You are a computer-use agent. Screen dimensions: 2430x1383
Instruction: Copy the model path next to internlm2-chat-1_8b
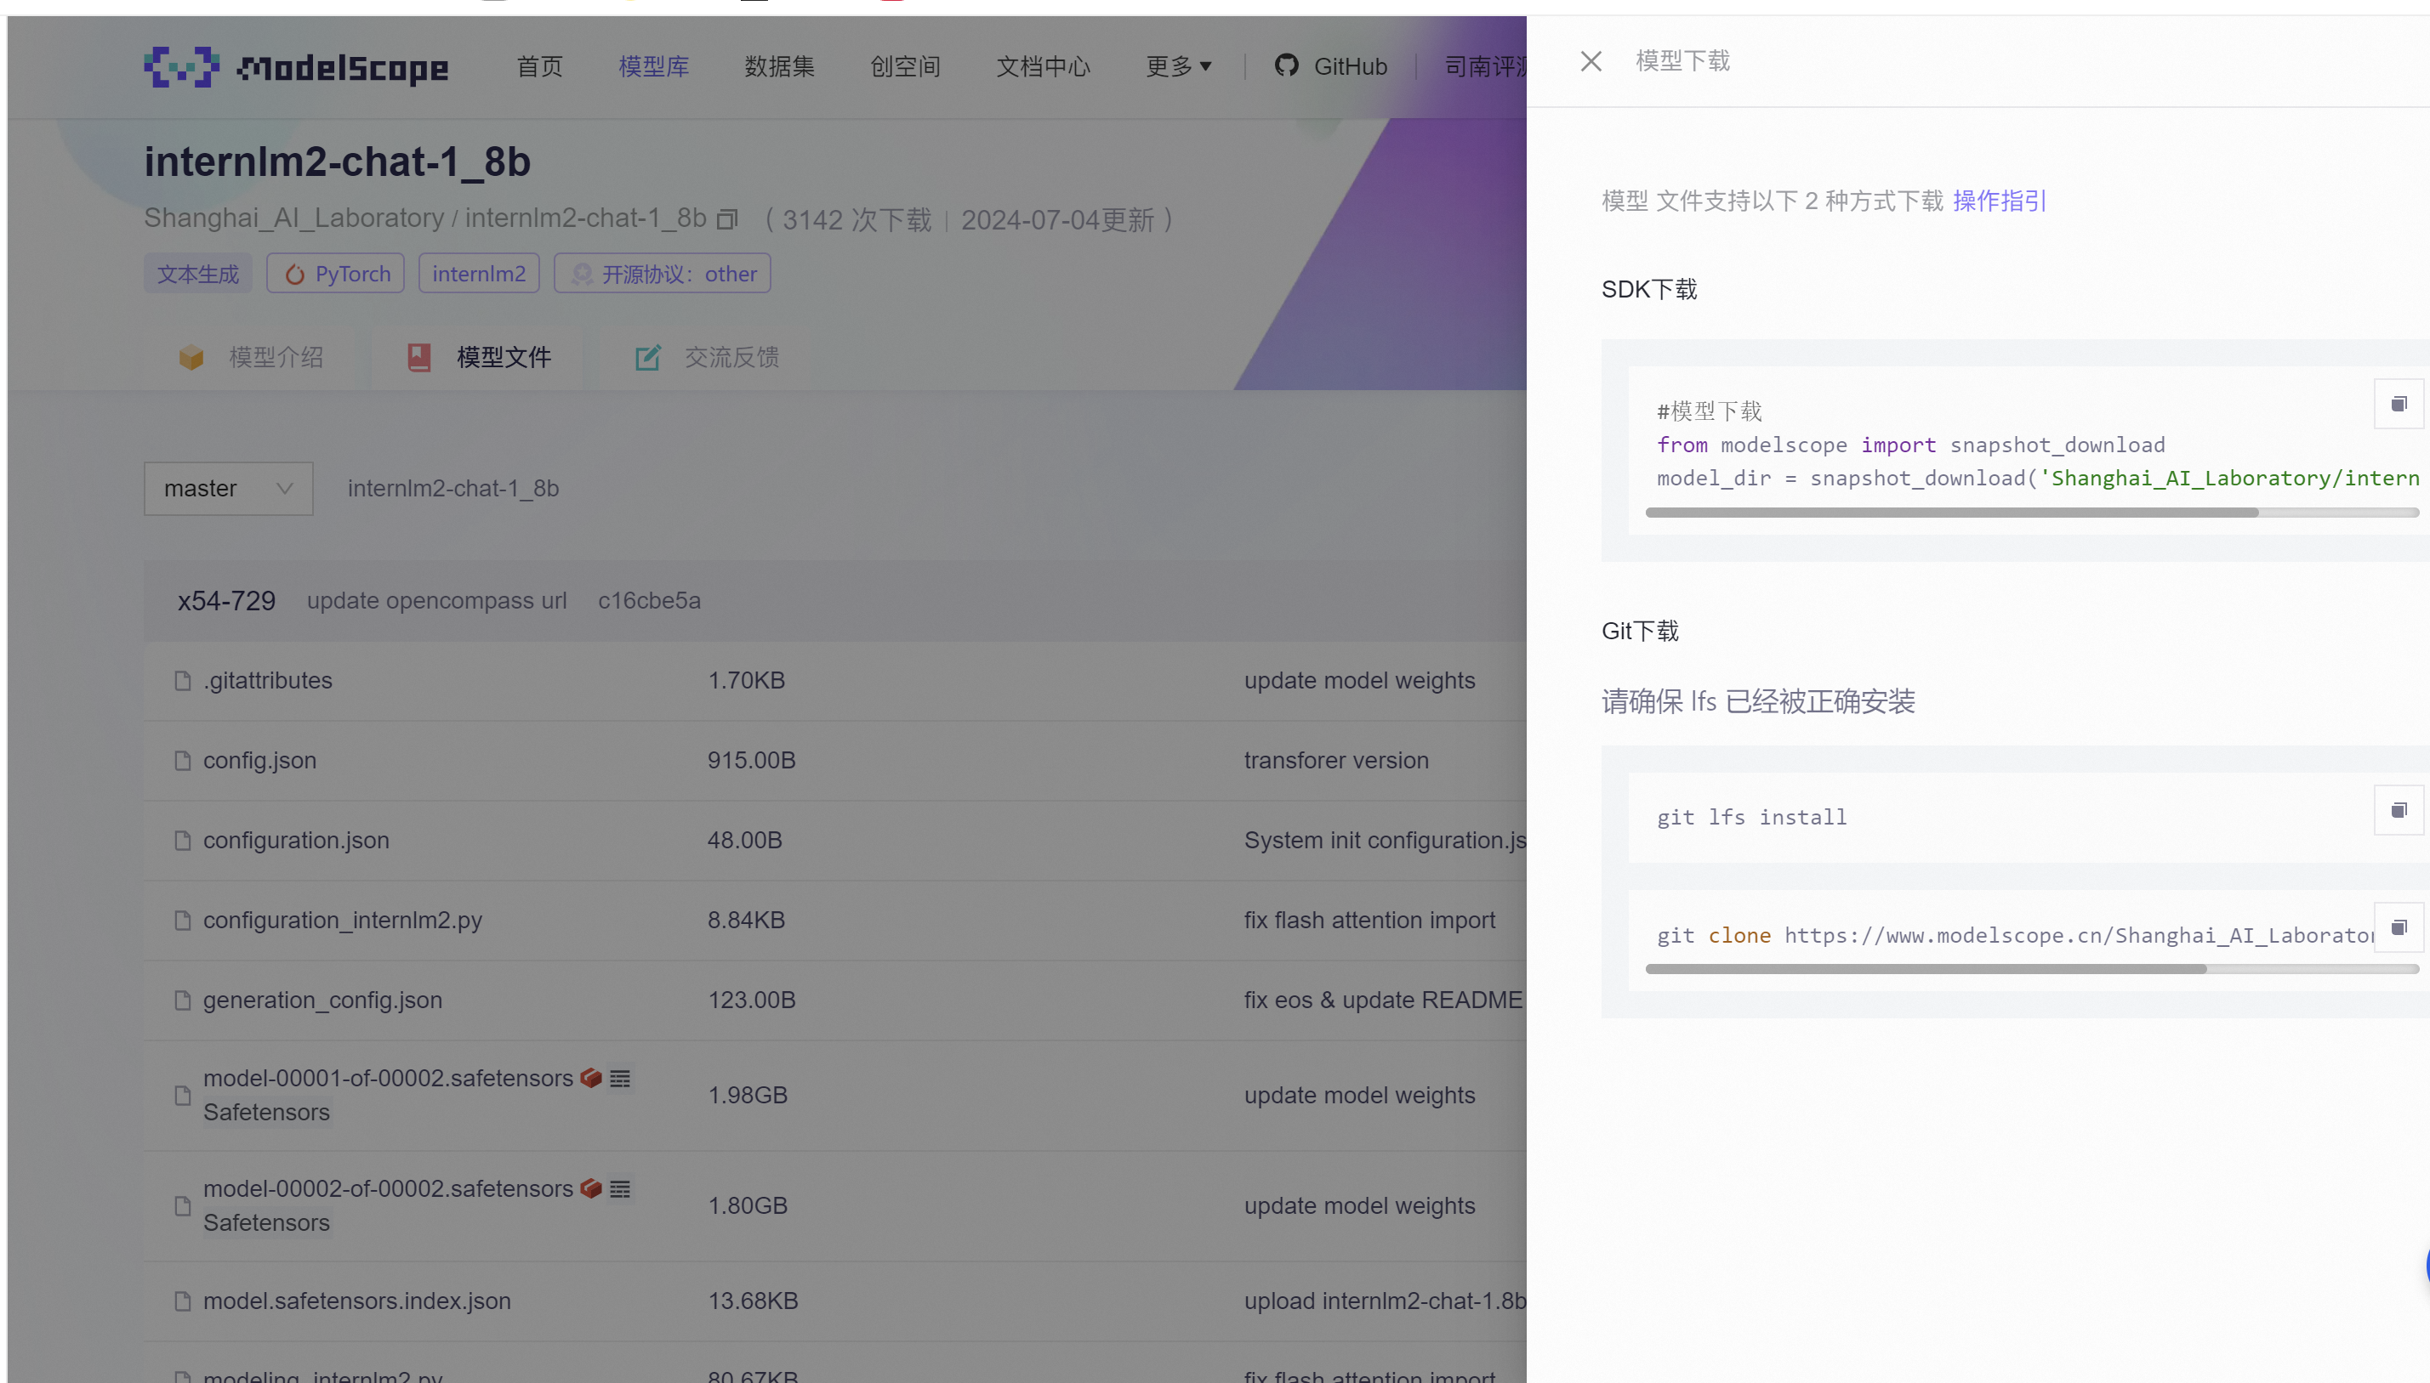pyautogui.click(x=727, y=219)
